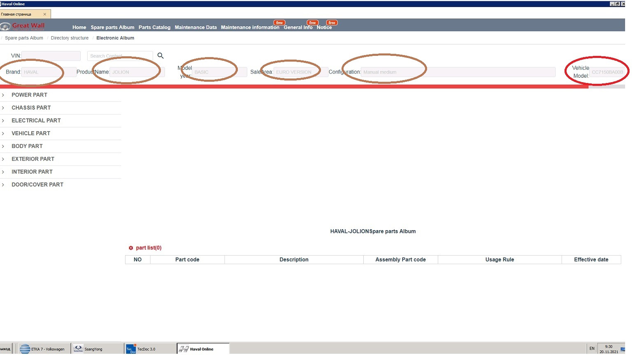
Task: Open the Home menu item
Action: point(79,28)
